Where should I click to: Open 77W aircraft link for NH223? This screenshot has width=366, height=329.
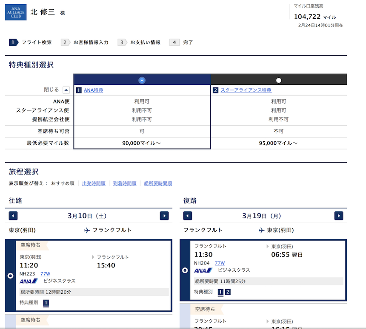click(45, 274)
